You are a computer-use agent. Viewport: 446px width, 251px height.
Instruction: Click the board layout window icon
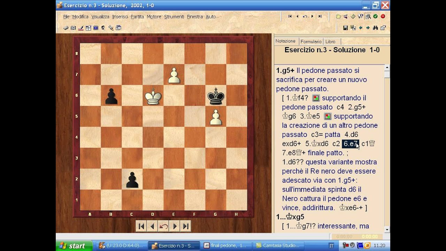[x=89, y=28]
